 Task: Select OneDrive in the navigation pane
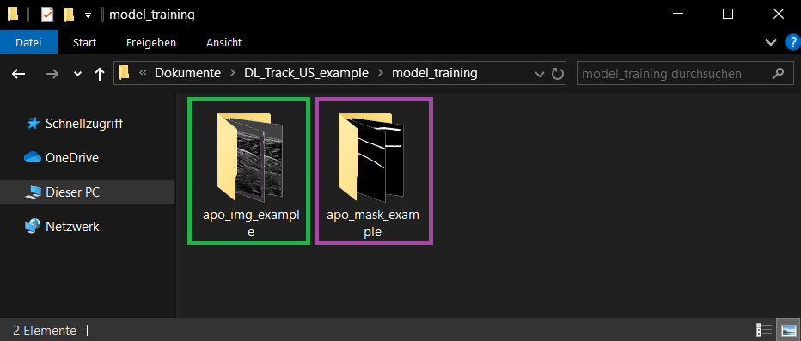61,158
